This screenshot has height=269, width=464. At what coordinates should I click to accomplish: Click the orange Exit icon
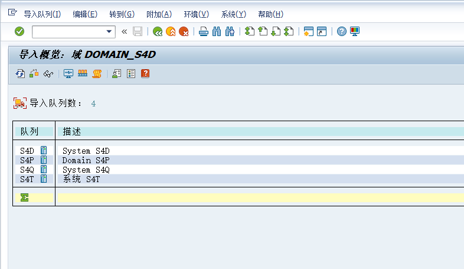coord(171,31)
